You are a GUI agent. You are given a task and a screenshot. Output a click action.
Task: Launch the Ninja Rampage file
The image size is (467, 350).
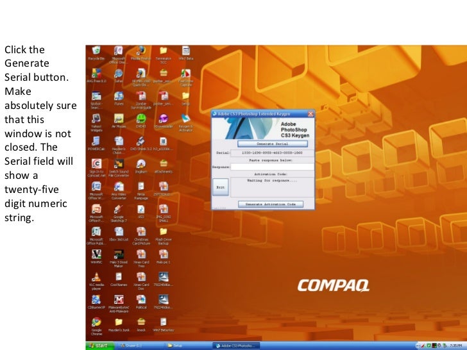141,190
